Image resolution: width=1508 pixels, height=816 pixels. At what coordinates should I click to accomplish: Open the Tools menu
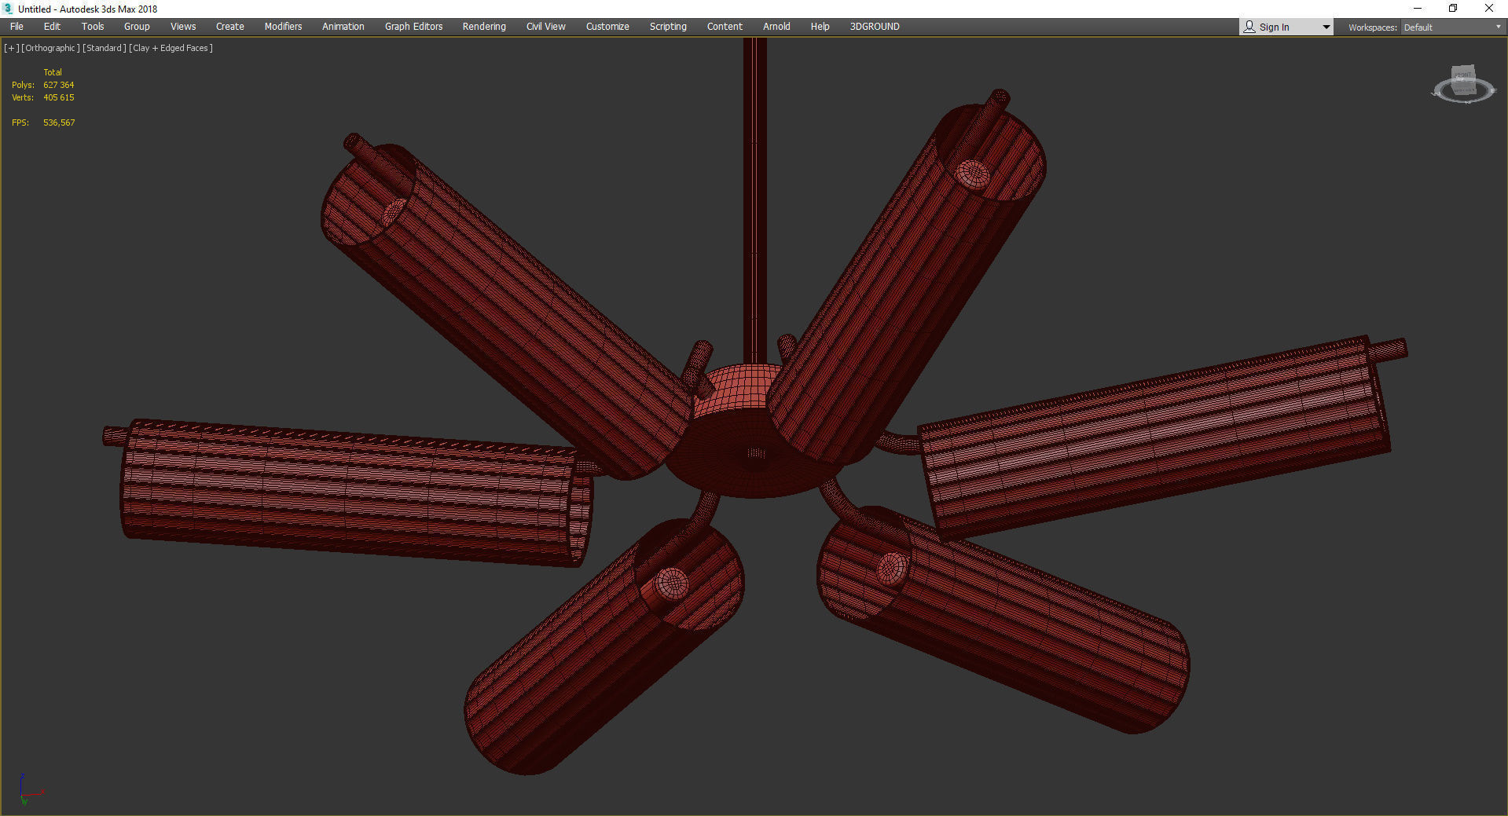click(93, 27)
